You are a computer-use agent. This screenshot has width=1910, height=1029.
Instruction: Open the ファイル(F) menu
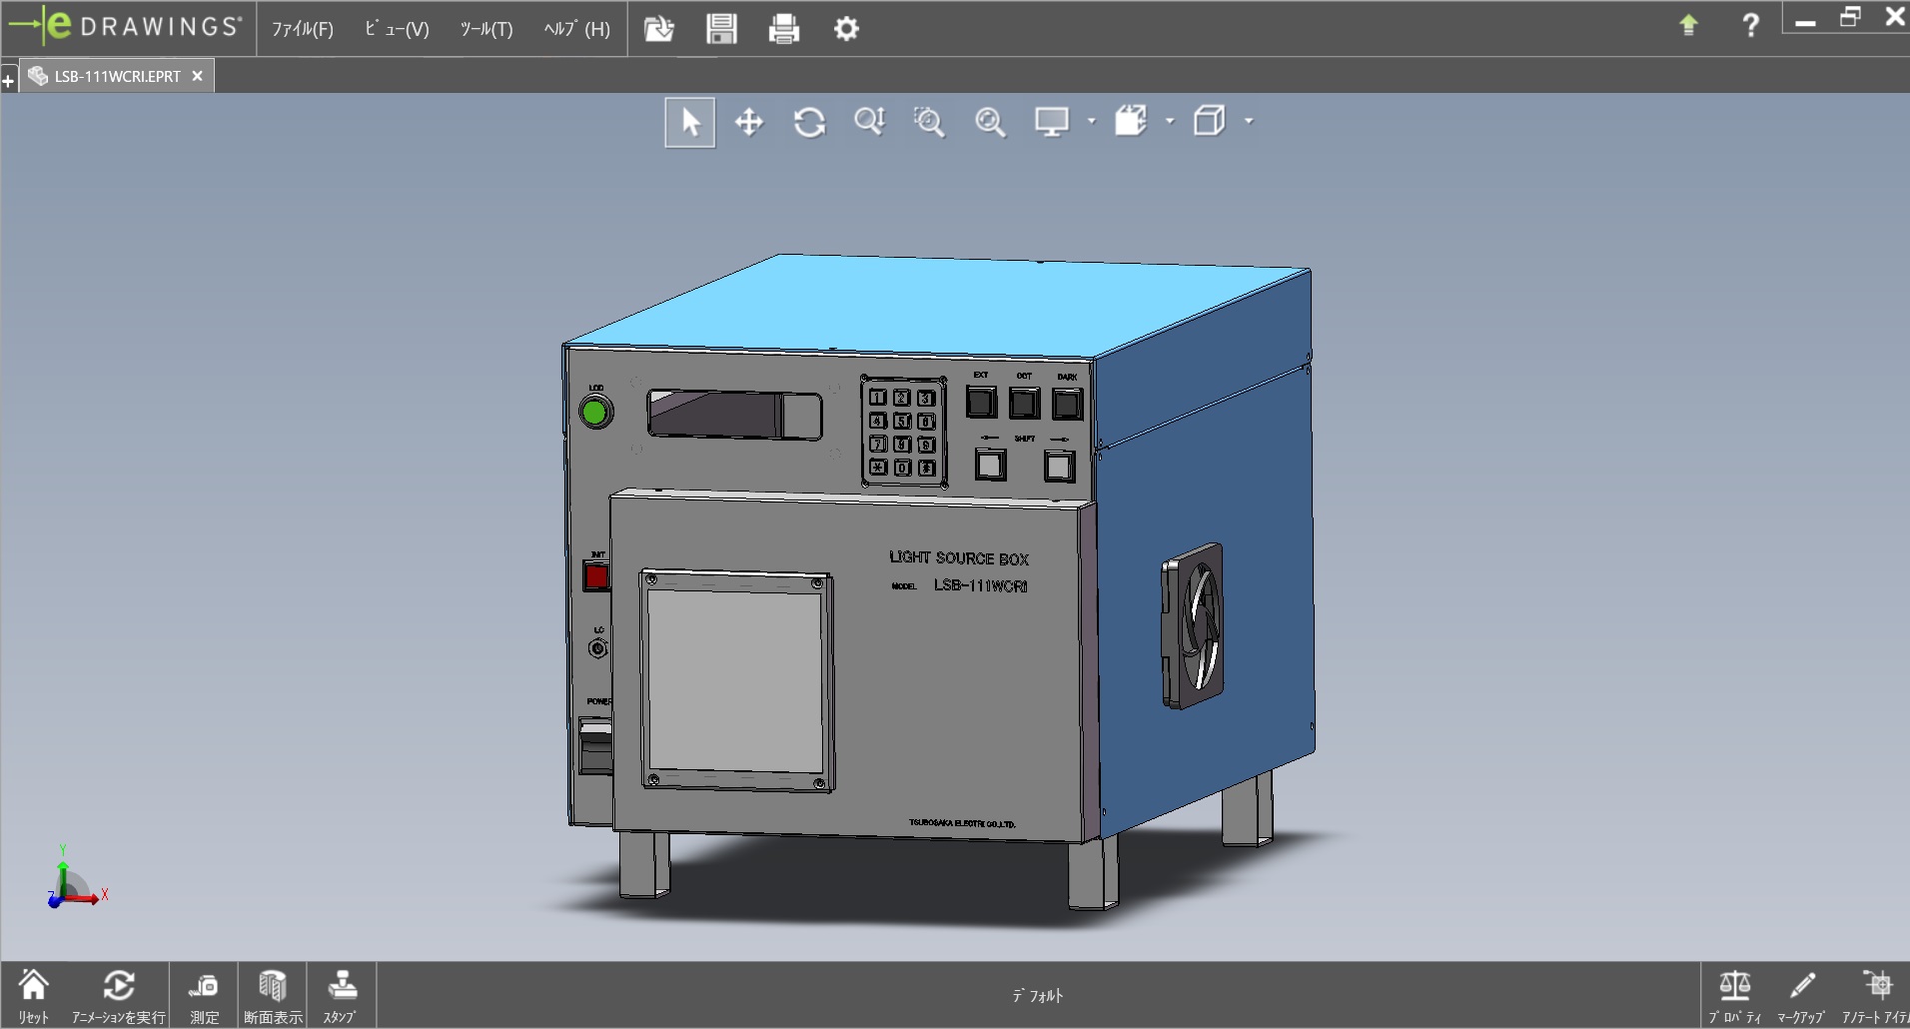(302, 29)
